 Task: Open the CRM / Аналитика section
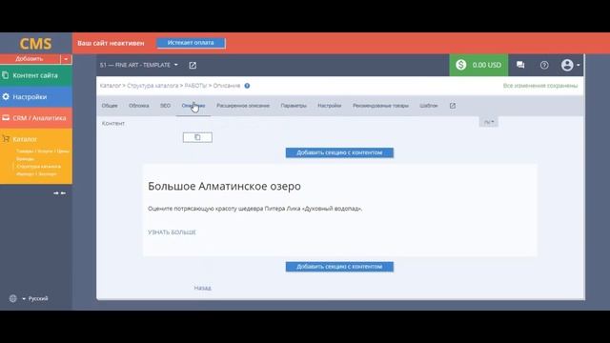coord(36,118)
